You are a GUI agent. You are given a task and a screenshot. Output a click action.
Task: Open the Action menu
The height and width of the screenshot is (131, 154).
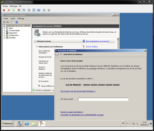pyautogui.click(x=13, y=19)
